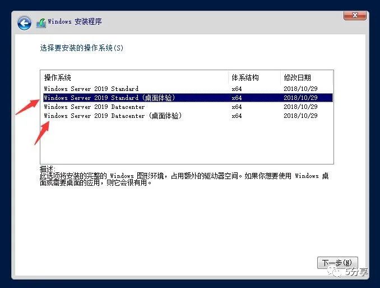The height and width of the screenshot is (288, 380).
Task: Select Windows Server 2019 Datacenter core row
Action: pyautogui.click(x=188, y=107)
